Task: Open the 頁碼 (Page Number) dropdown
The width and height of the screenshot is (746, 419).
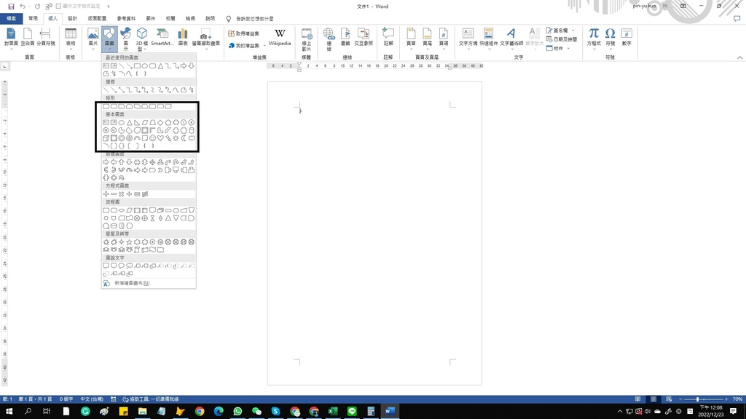Action: click(444, 39)
